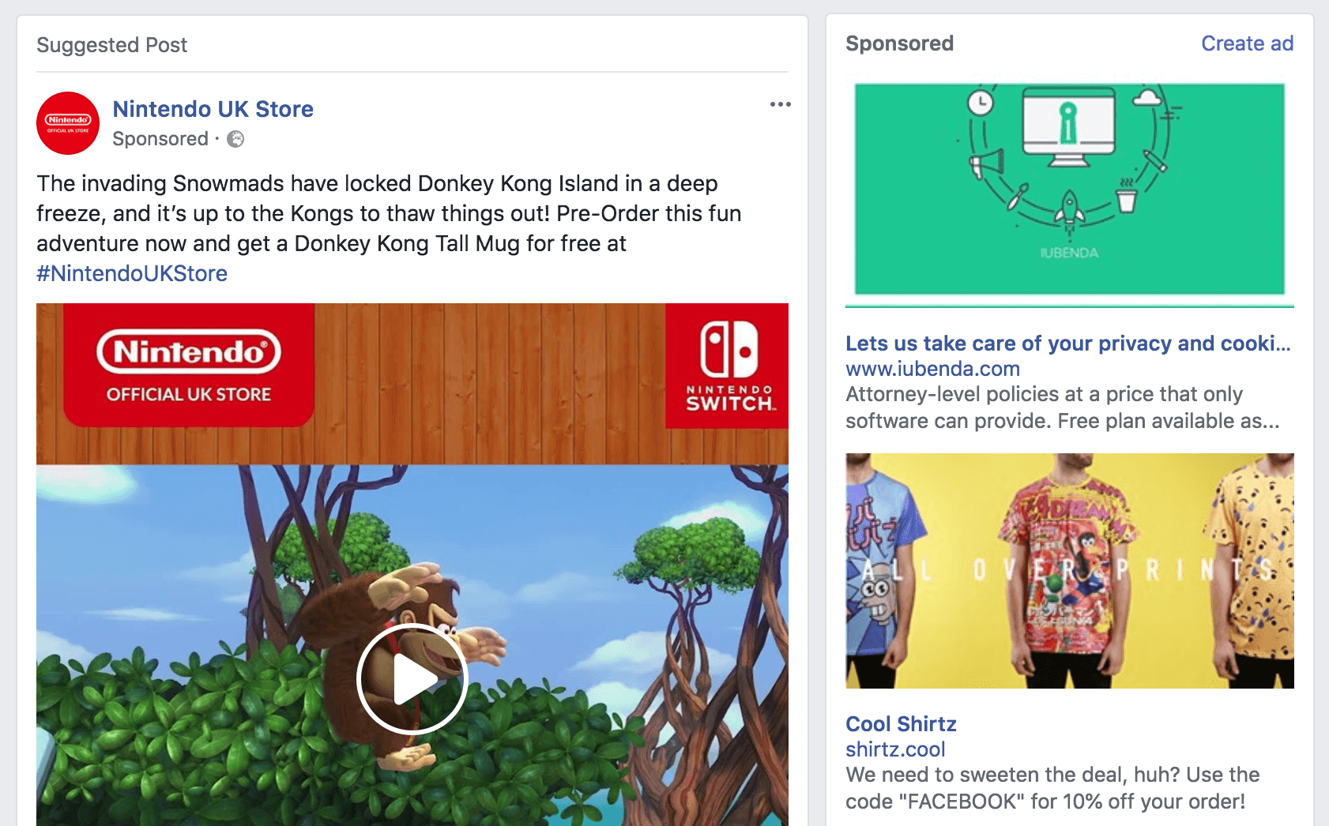Click the Sponsored label under the store name
The image size is (1329, 826).
coord(160,139)
